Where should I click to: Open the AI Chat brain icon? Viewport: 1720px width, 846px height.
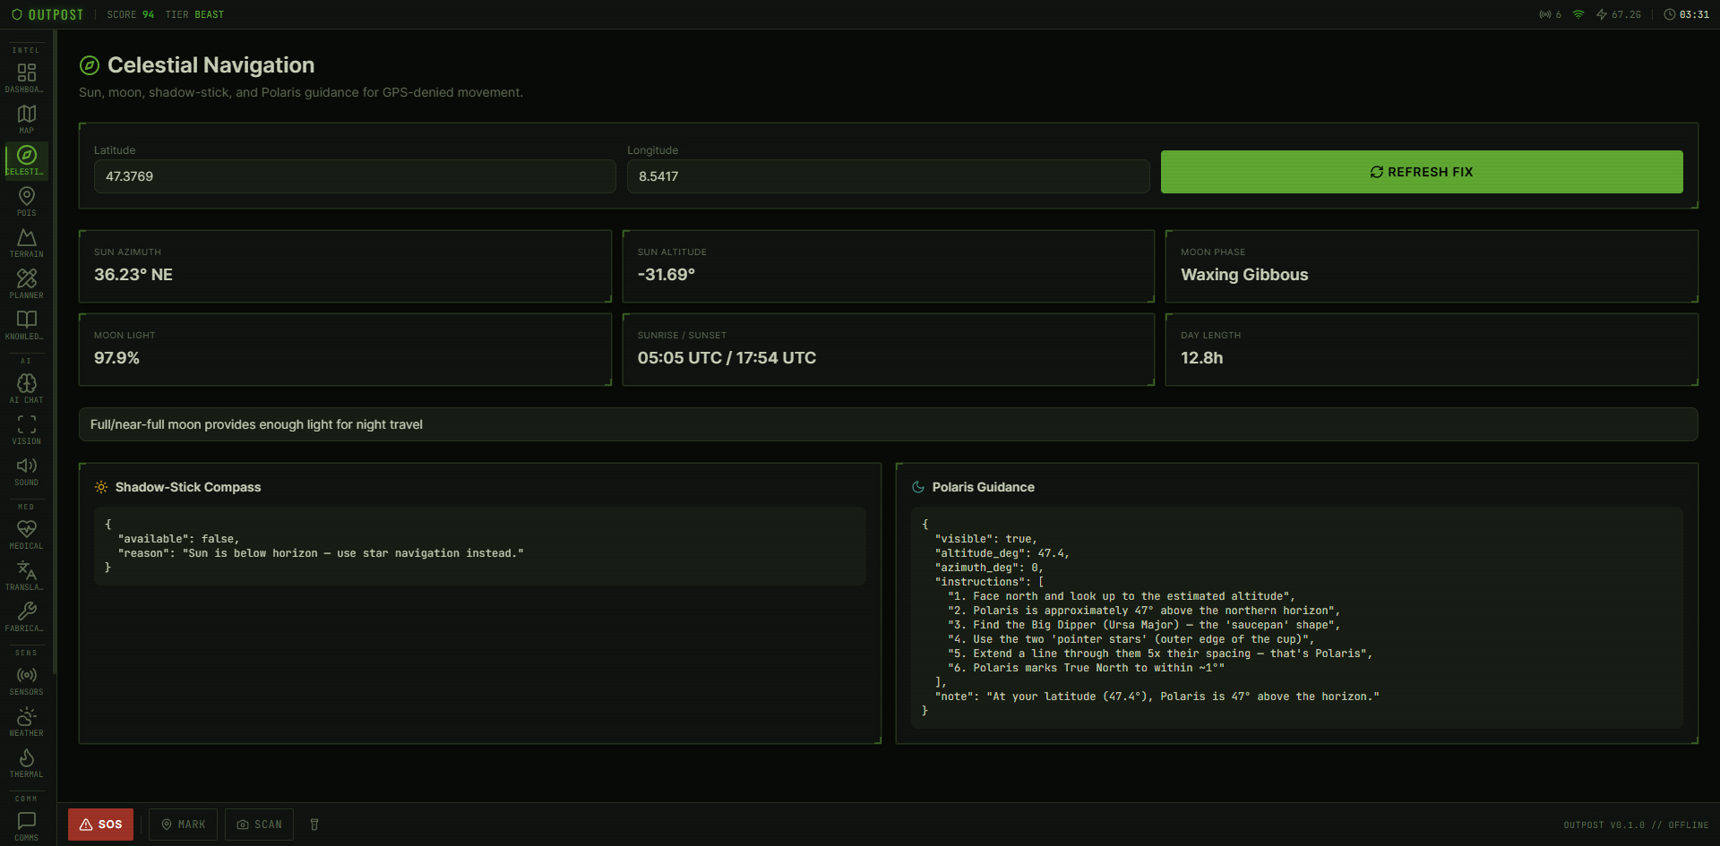[x=27, y=388]
